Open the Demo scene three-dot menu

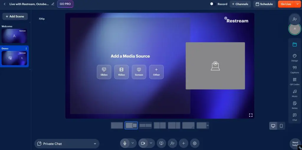(26, 48)
